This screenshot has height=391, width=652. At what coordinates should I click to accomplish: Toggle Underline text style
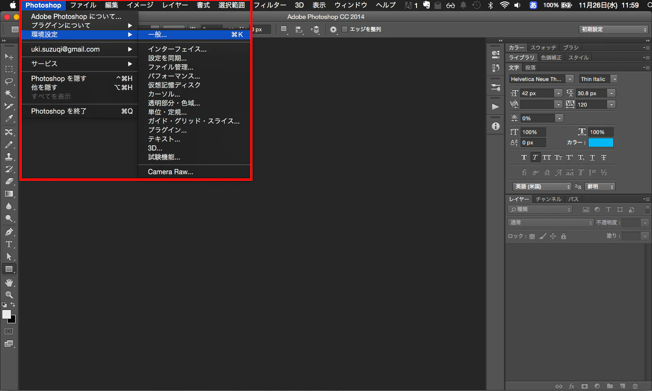tap(592, 158)
